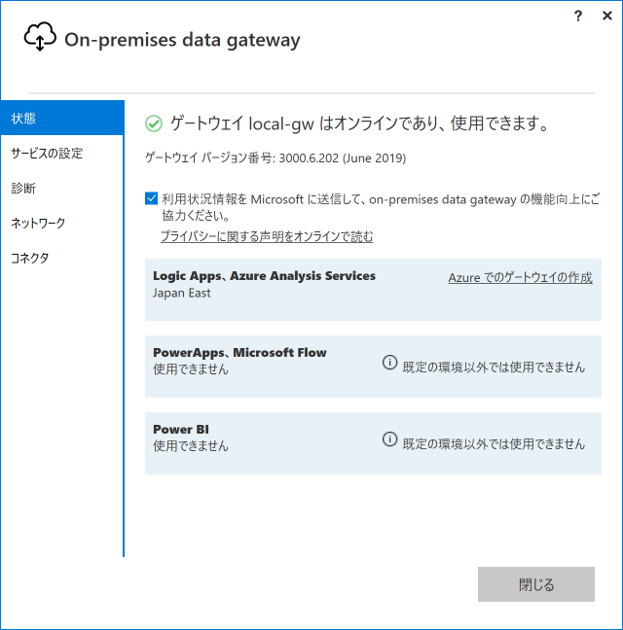Uncheck the send usage info to Microsoft checkbox
This screenshot has width=623, height=630.
click(152, 198)
